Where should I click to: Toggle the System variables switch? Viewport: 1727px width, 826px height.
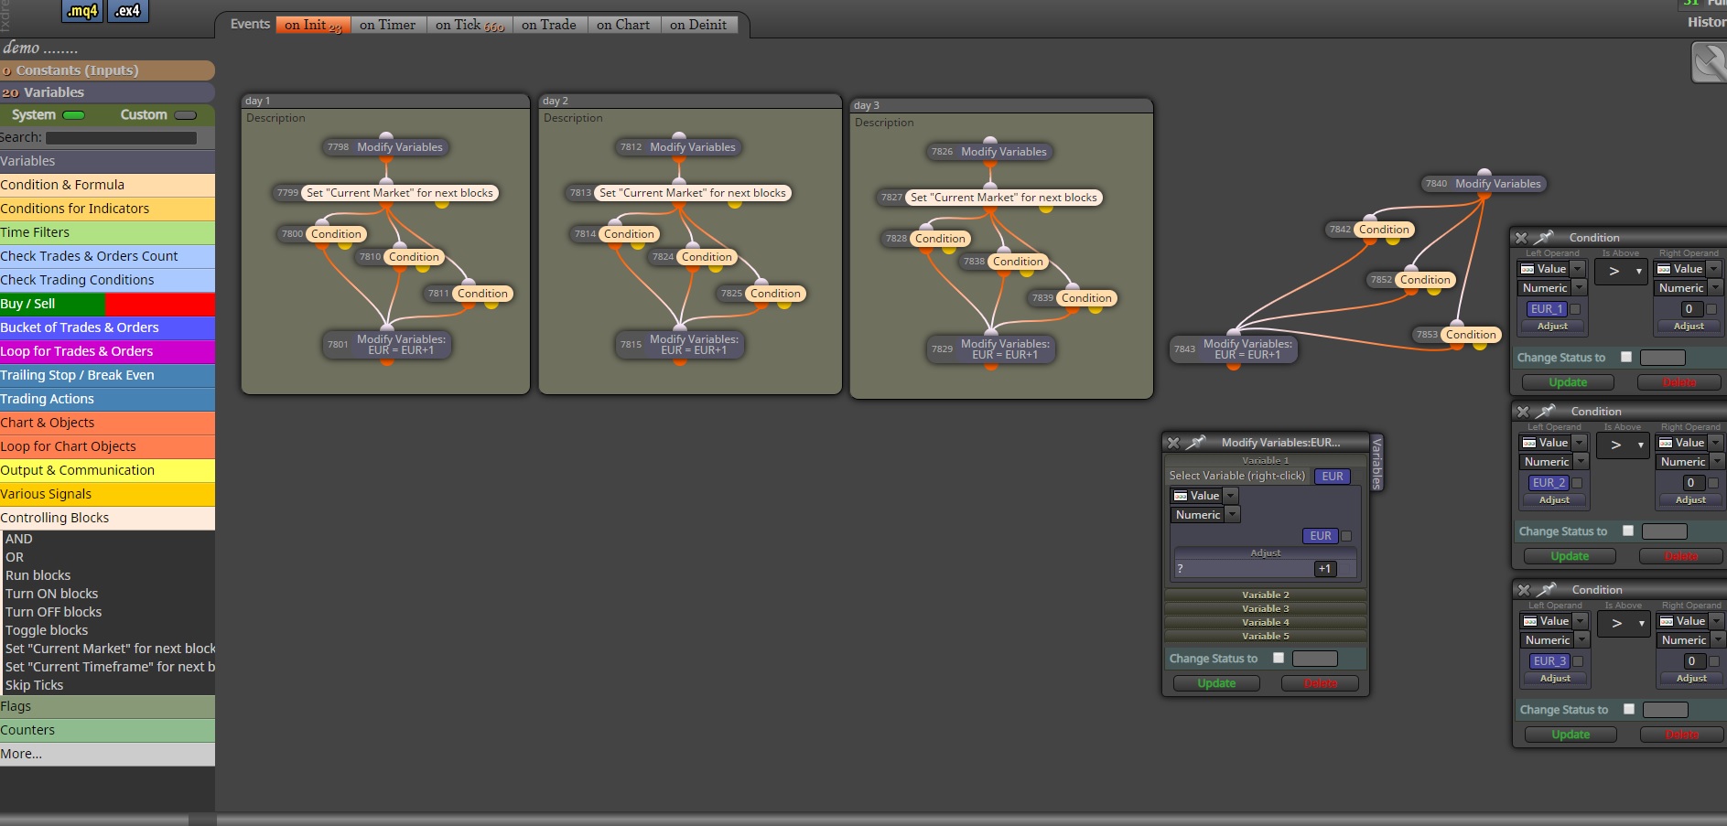coord(74,115)
